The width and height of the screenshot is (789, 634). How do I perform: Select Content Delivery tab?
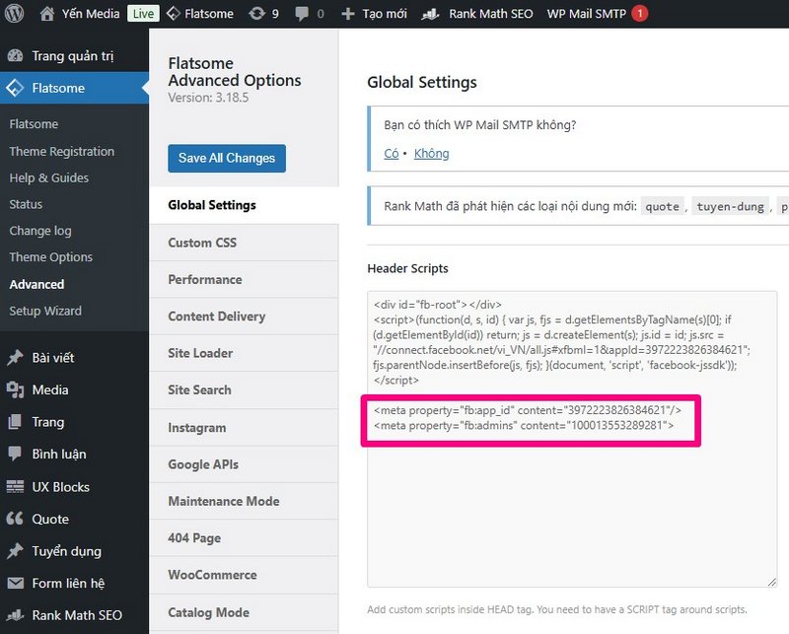pos(244,316)
